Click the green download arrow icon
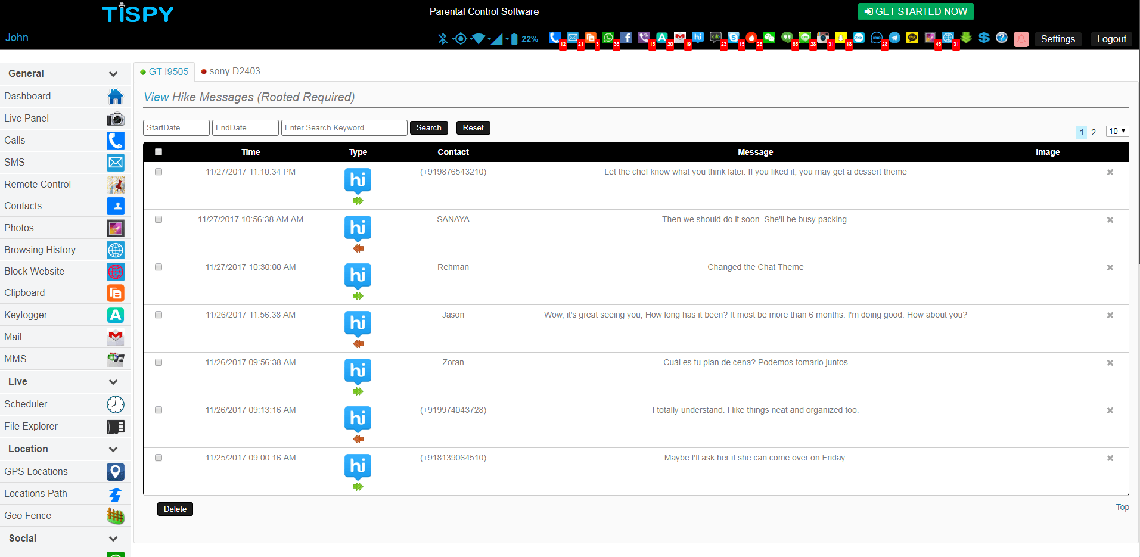This screenshot has width=1140, height=557. pyautogui.click(x=966, y=38)
